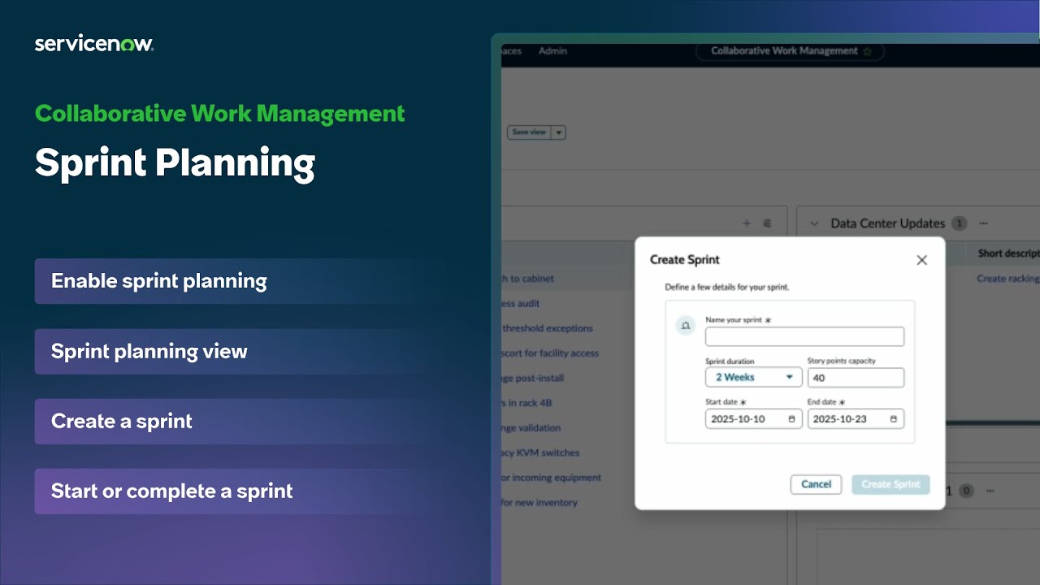Open the backlog panel settings icon beside the plus
This screenshot has width=1040, height=585.
point(767,223)
